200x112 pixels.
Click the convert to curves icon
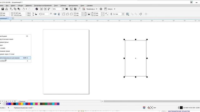[x=141, y=14]
